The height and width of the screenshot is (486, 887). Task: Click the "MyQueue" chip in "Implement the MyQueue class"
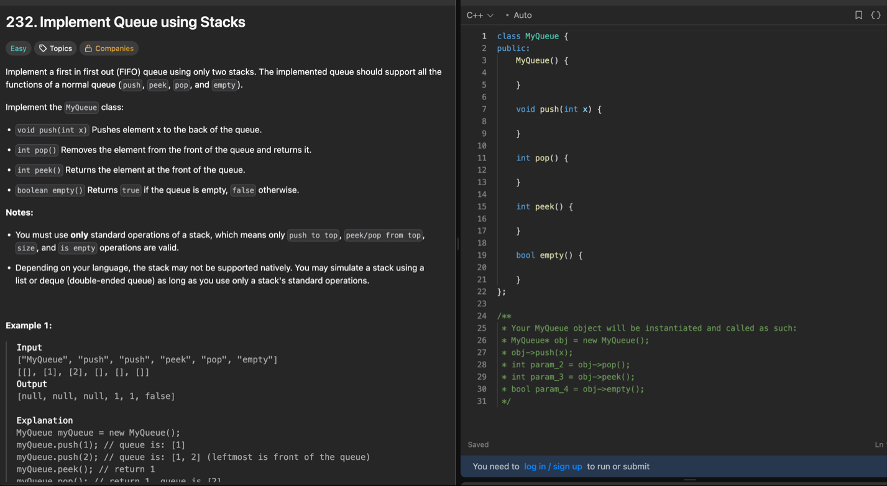(x=81, y=108)
